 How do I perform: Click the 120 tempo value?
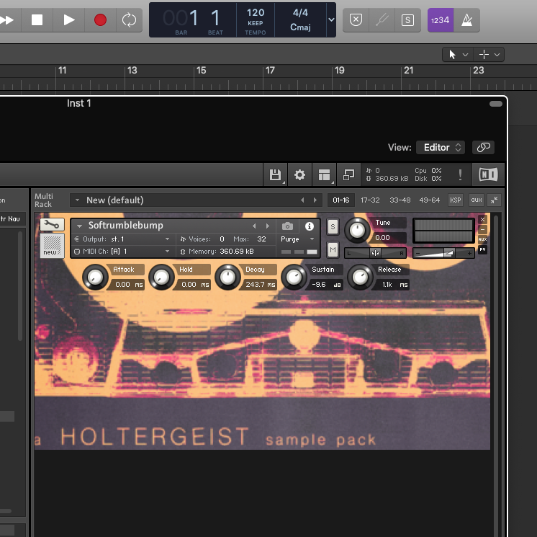coord(256,13)
